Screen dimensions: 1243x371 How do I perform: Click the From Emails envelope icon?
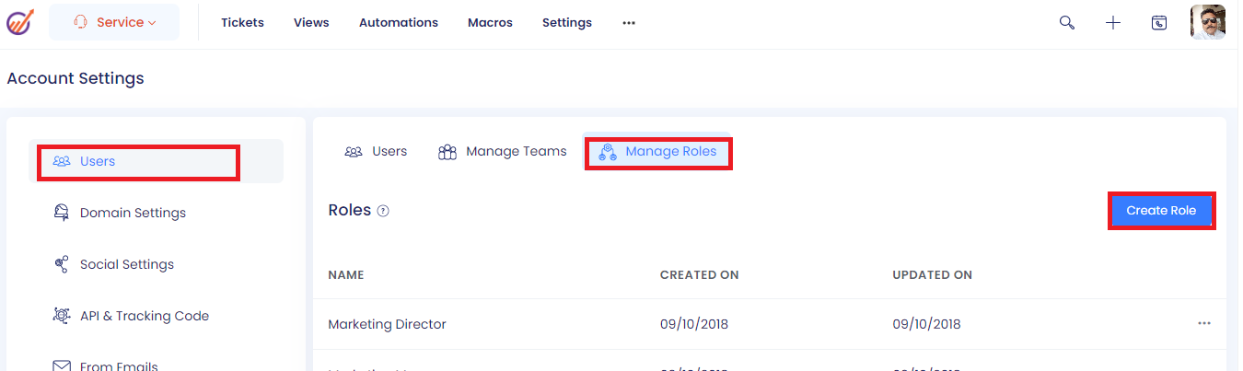(x=62, y=366)
